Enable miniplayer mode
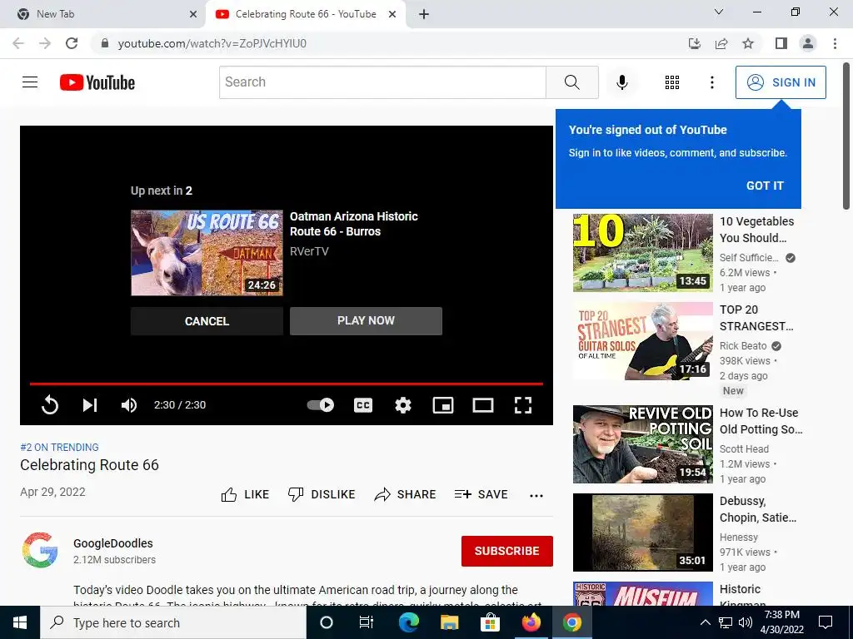 (443, 405)
